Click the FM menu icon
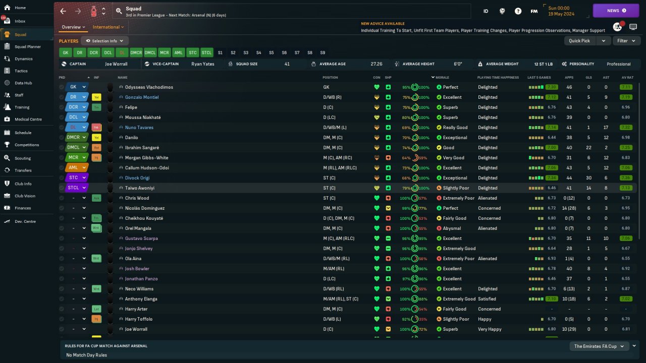The width and height of the screenshot is (646, 363). [534, 11]
